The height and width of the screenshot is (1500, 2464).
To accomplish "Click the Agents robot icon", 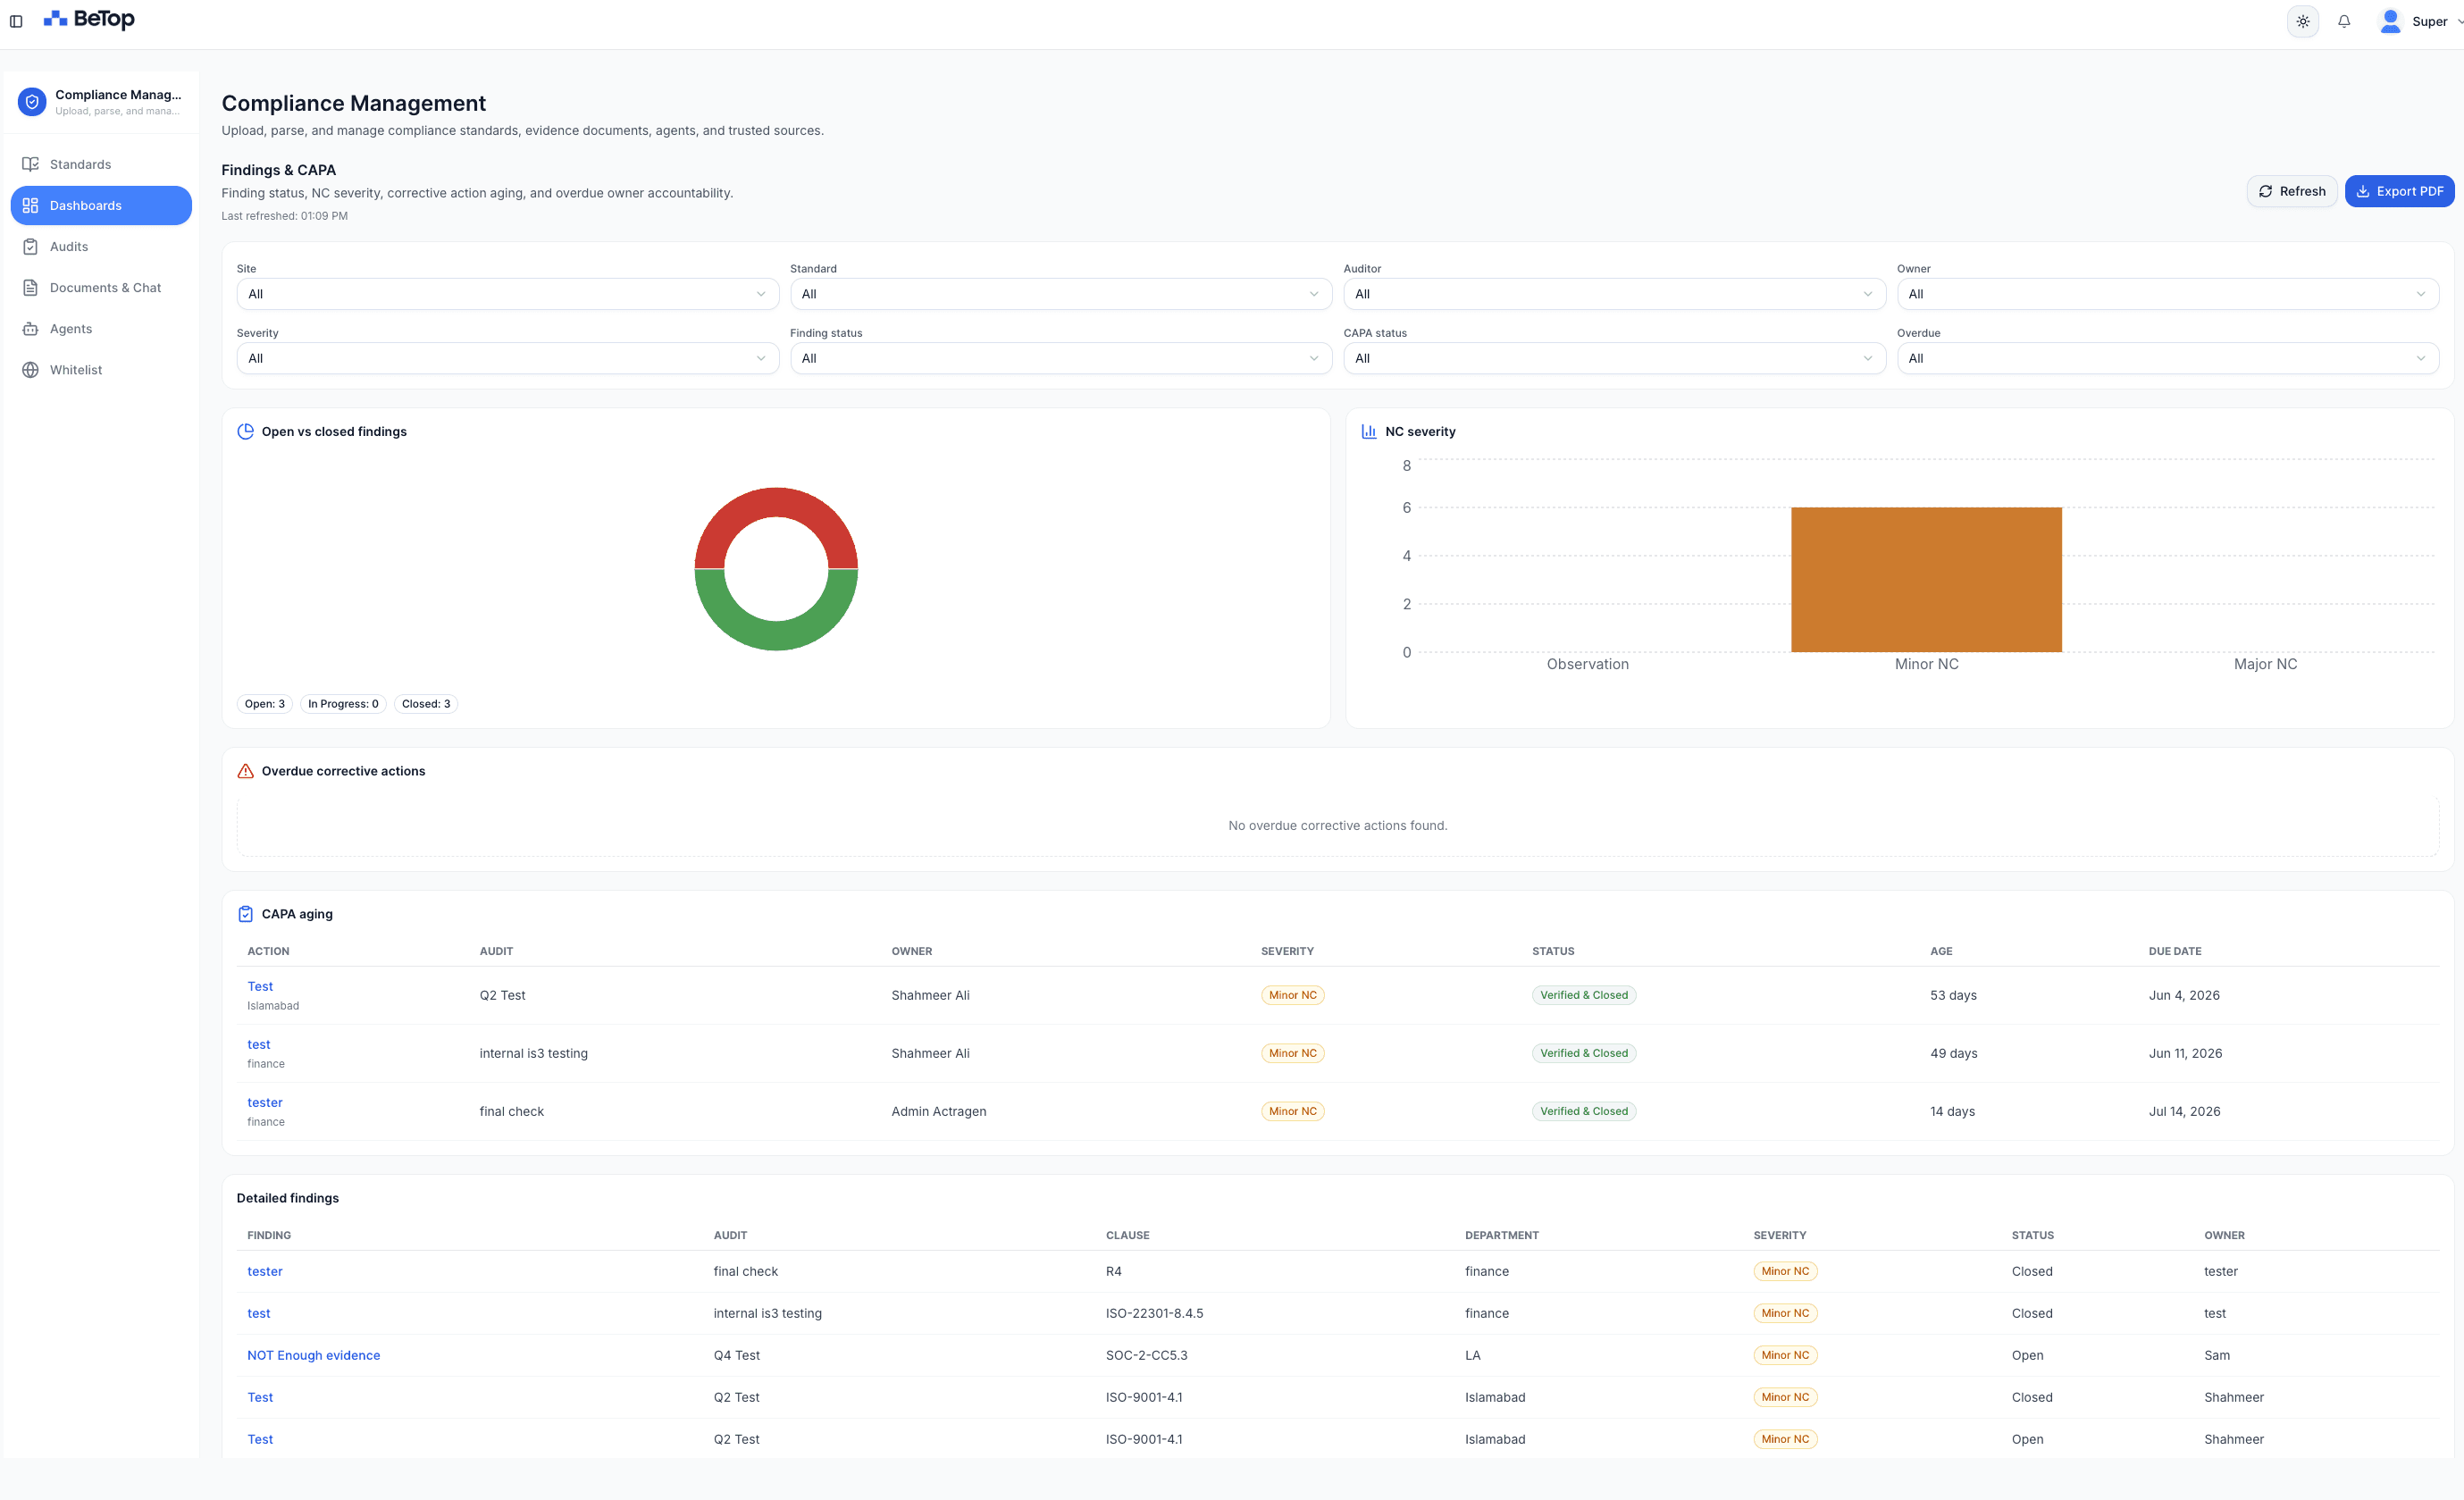I will (x=30, y=328).
